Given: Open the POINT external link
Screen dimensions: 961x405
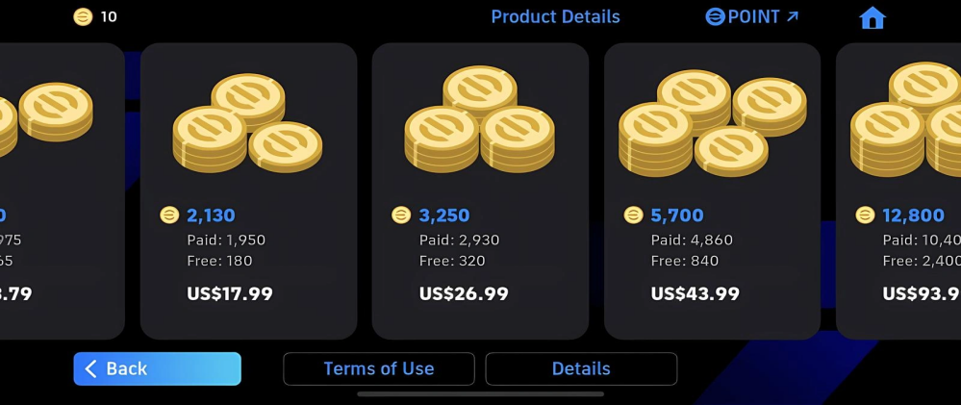Looking at the screenshot, I should (x=752, y=17).
